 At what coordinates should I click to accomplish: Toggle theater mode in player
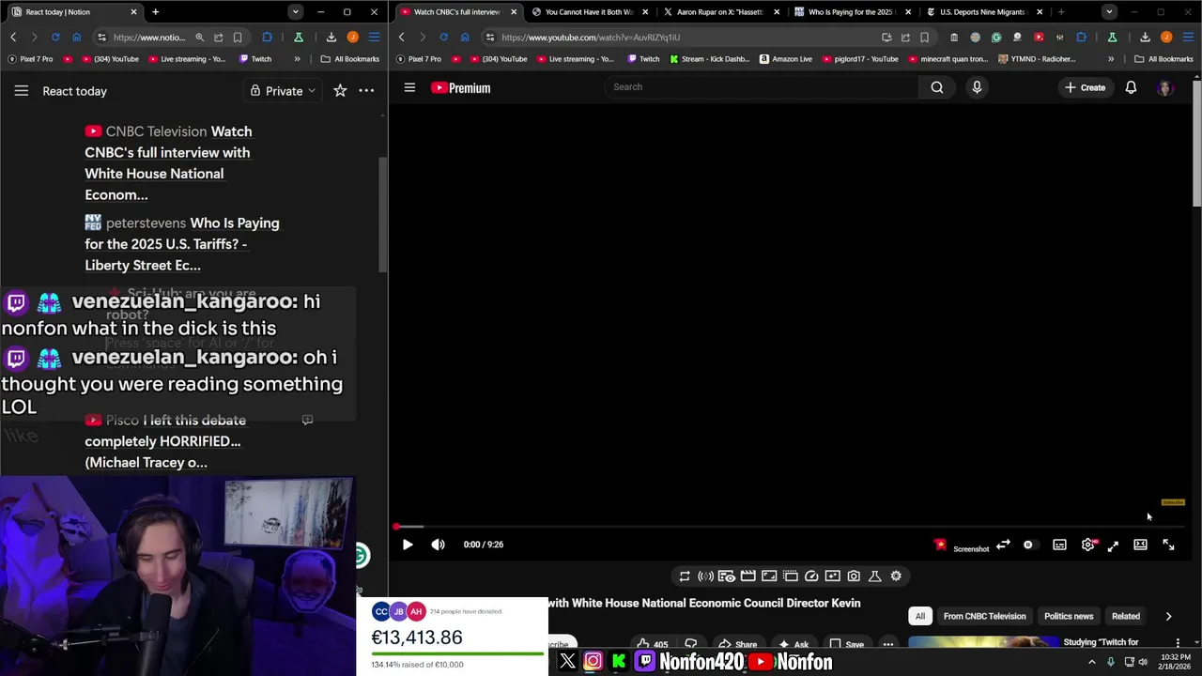tap(1140, 545)
